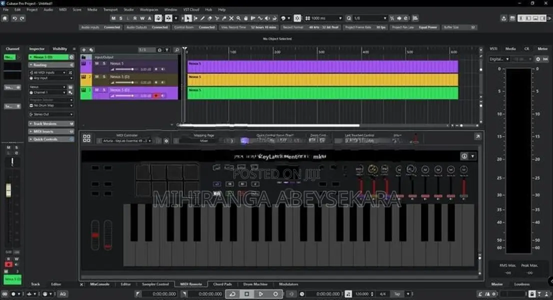This screenshot has width=553, height=300.
Task: Select the Erase tool
Action: (209, 18)
